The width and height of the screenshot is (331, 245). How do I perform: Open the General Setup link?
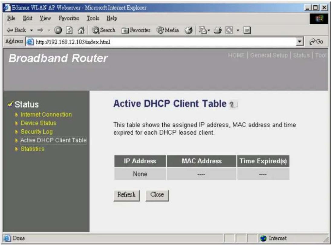click(x=269, y=56)
